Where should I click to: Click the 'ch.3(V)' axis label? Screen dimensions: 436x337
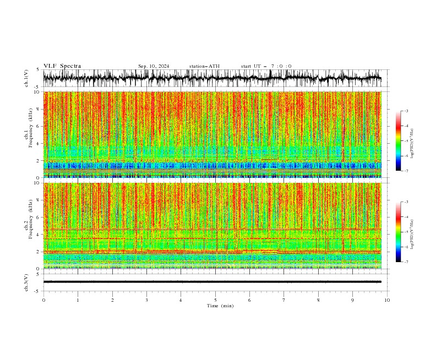point(26,282)
